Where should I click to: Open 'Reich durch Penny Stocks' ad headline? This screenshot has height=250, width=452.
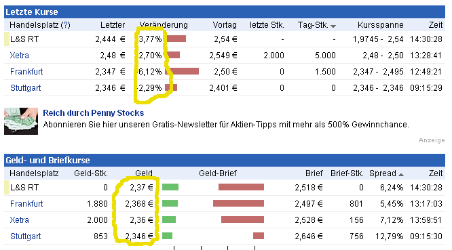[94, 112]
